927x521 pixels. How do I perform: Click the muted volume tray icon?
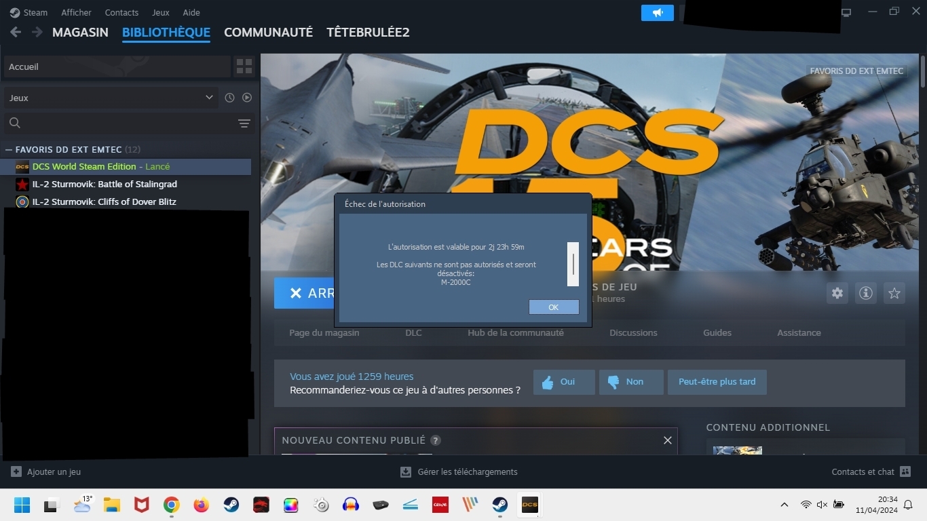click(822, 505)
